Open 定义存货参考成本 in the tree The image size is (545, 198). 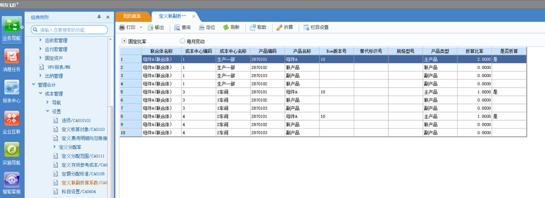84,165
